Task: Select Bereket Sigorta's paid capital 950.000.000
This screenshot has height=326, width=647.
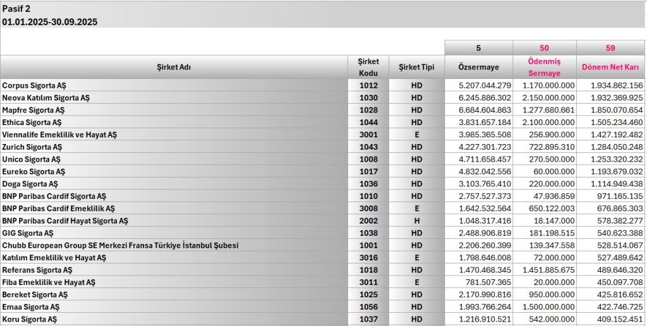Action: [x=550, y=295]
